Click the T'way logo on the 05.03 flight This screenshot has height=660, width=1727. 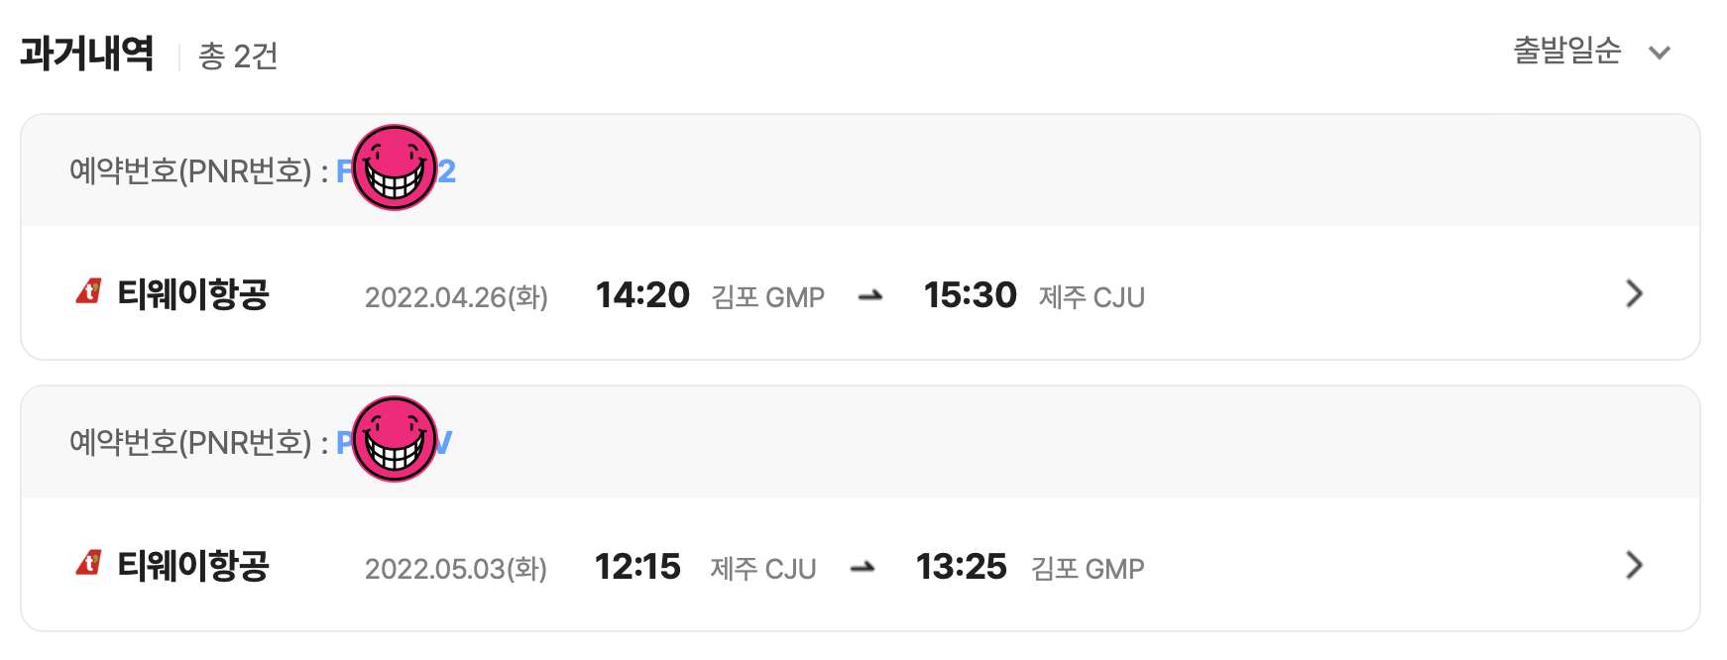click(89, 564)
